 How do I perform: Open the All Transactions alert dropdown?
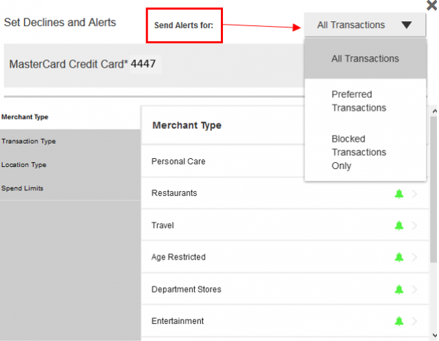coord(365,25)
